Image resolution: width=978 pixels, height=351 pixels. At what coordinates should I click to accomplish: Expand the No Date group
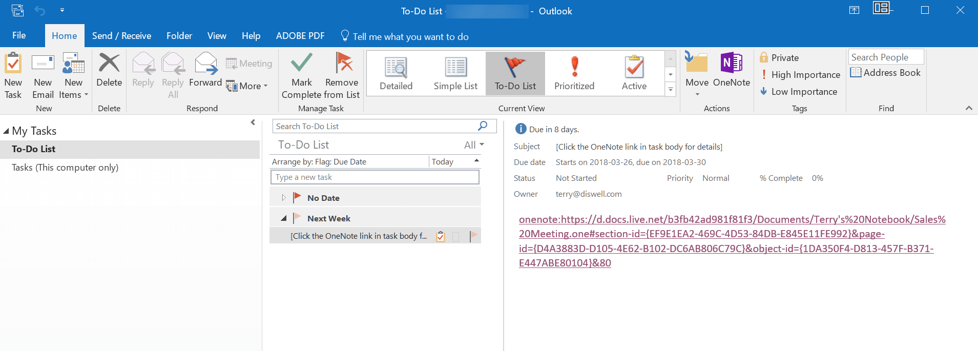[283, 198]
